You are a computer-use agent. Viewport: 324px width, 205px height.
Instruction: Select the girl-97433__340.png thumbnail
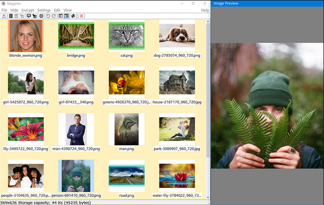[76, 82]
